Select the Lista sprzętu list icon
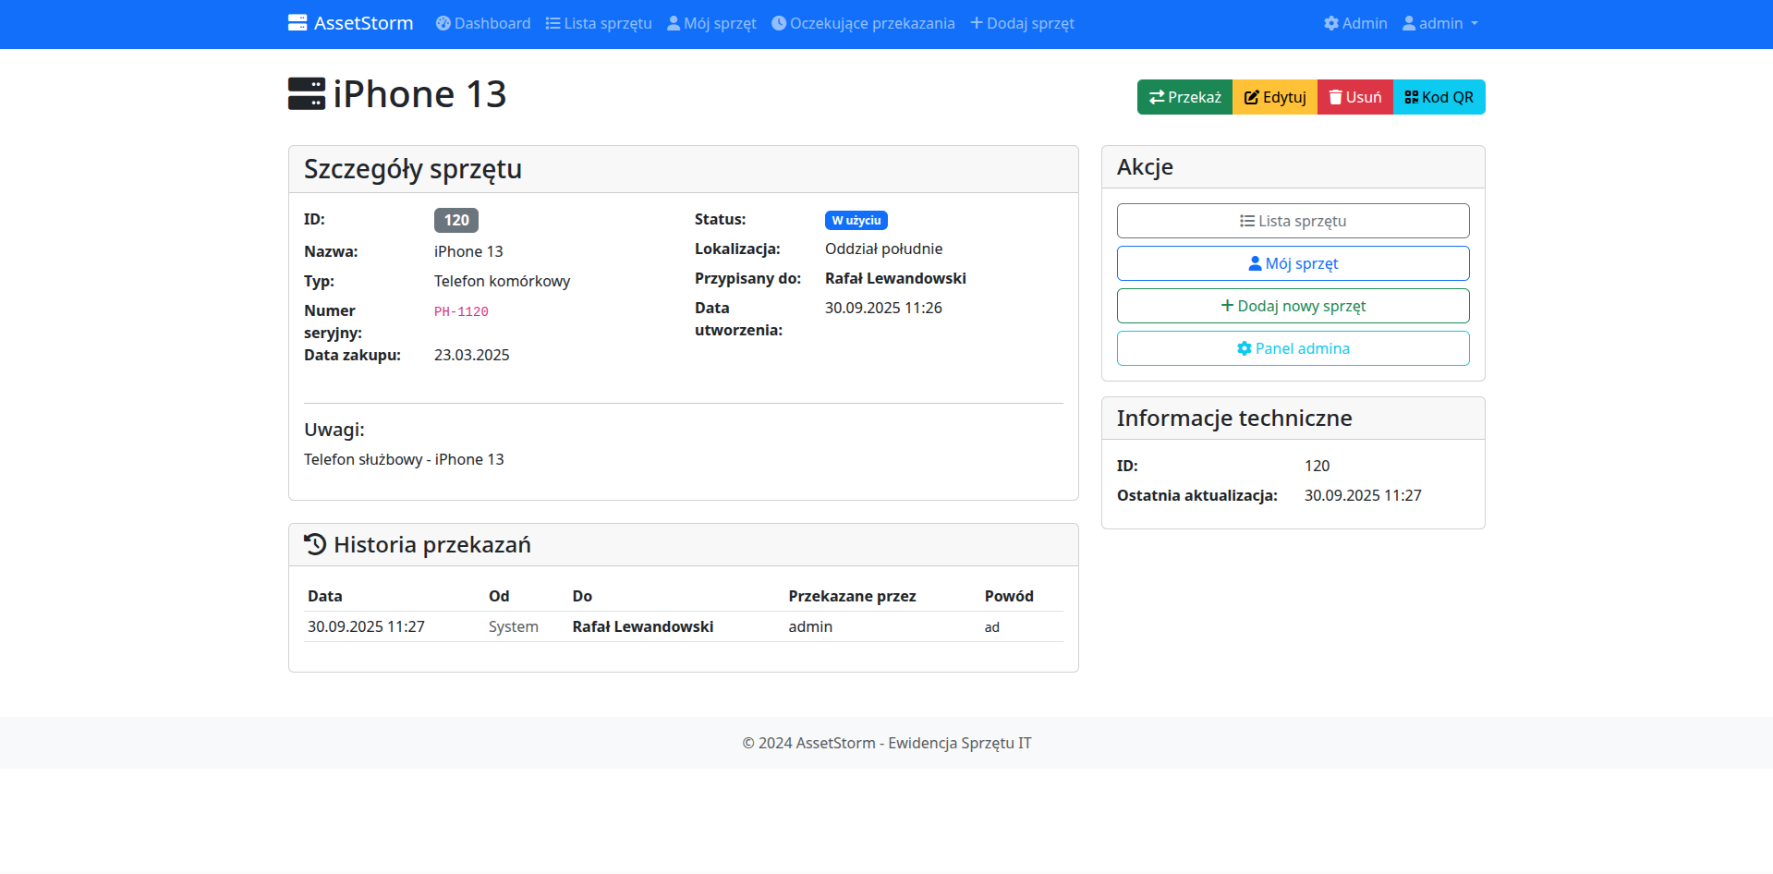This screenshot has width=1773, height=874. [553, 23]
